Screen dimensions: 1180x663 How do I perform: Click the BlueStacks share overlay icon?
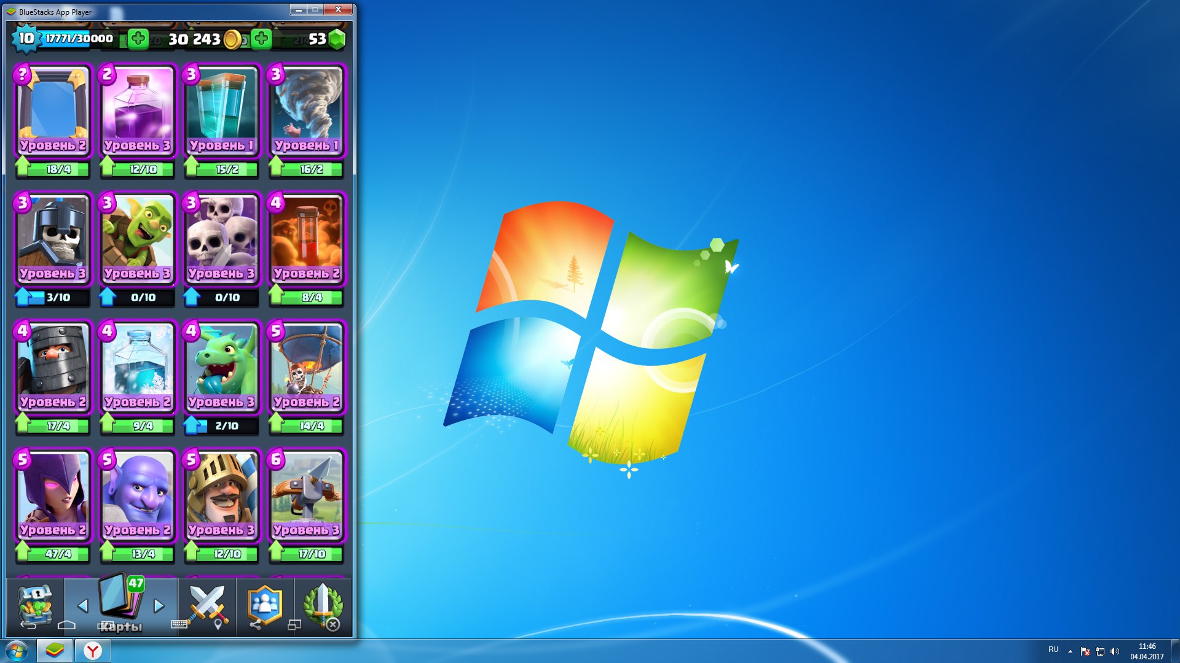255,625
